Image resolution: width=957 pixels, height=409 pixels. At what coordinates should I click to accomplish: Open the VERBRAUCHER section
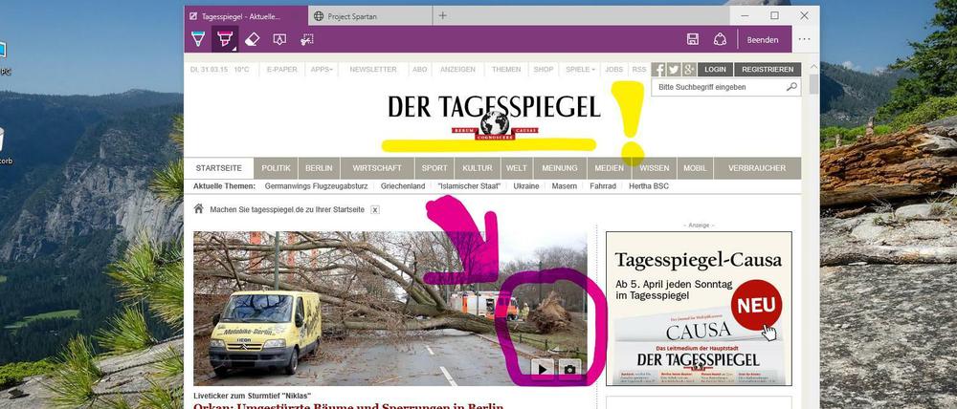click(757, 168)
